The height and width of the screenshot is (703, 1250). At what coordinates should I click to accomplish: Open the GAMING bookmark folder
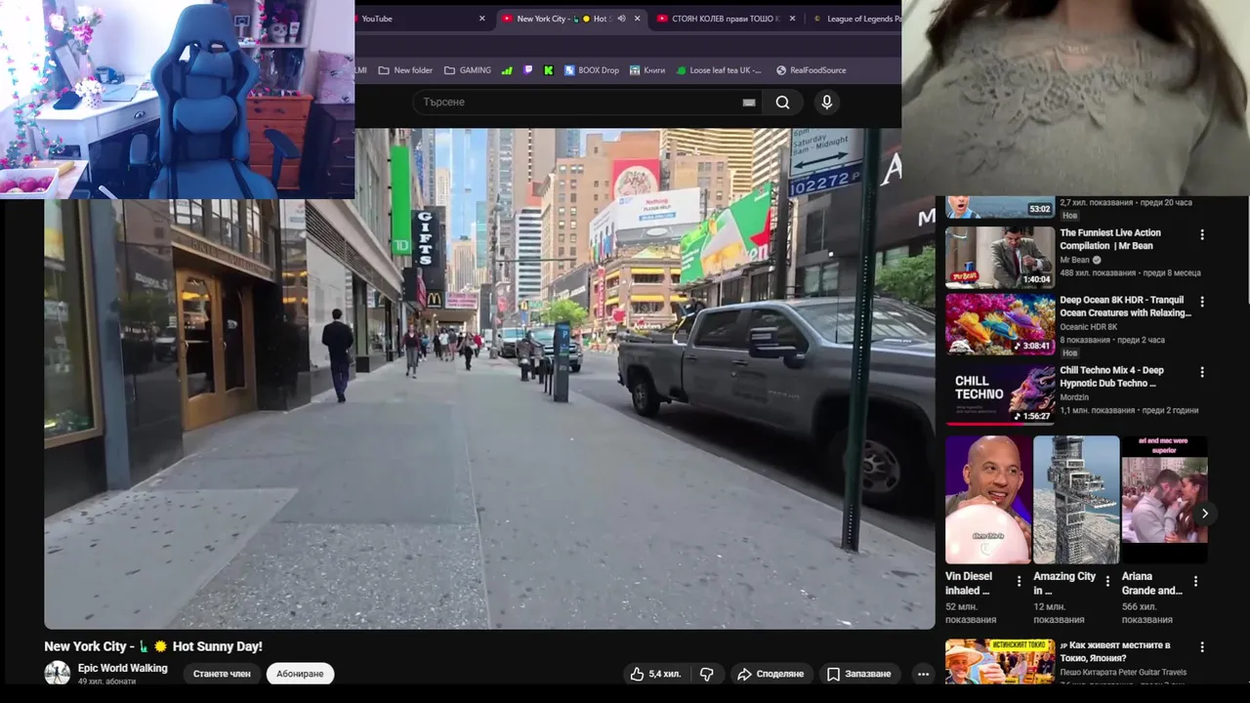pyautogui.click(x=468, y=70)
